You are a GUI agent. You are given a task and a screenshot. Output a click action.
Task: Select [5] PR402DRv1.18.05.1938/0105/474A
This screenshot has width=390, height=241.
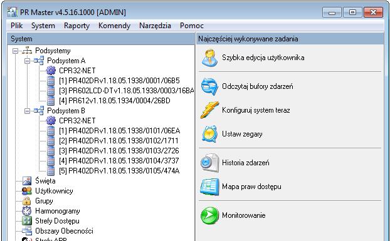pyautogui.click(x=119, y=171)
